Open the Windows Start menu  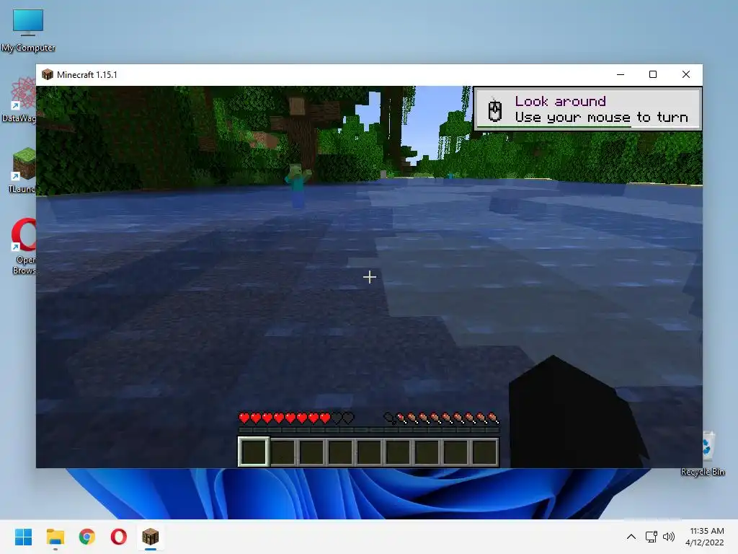click(x=23, y=537)
